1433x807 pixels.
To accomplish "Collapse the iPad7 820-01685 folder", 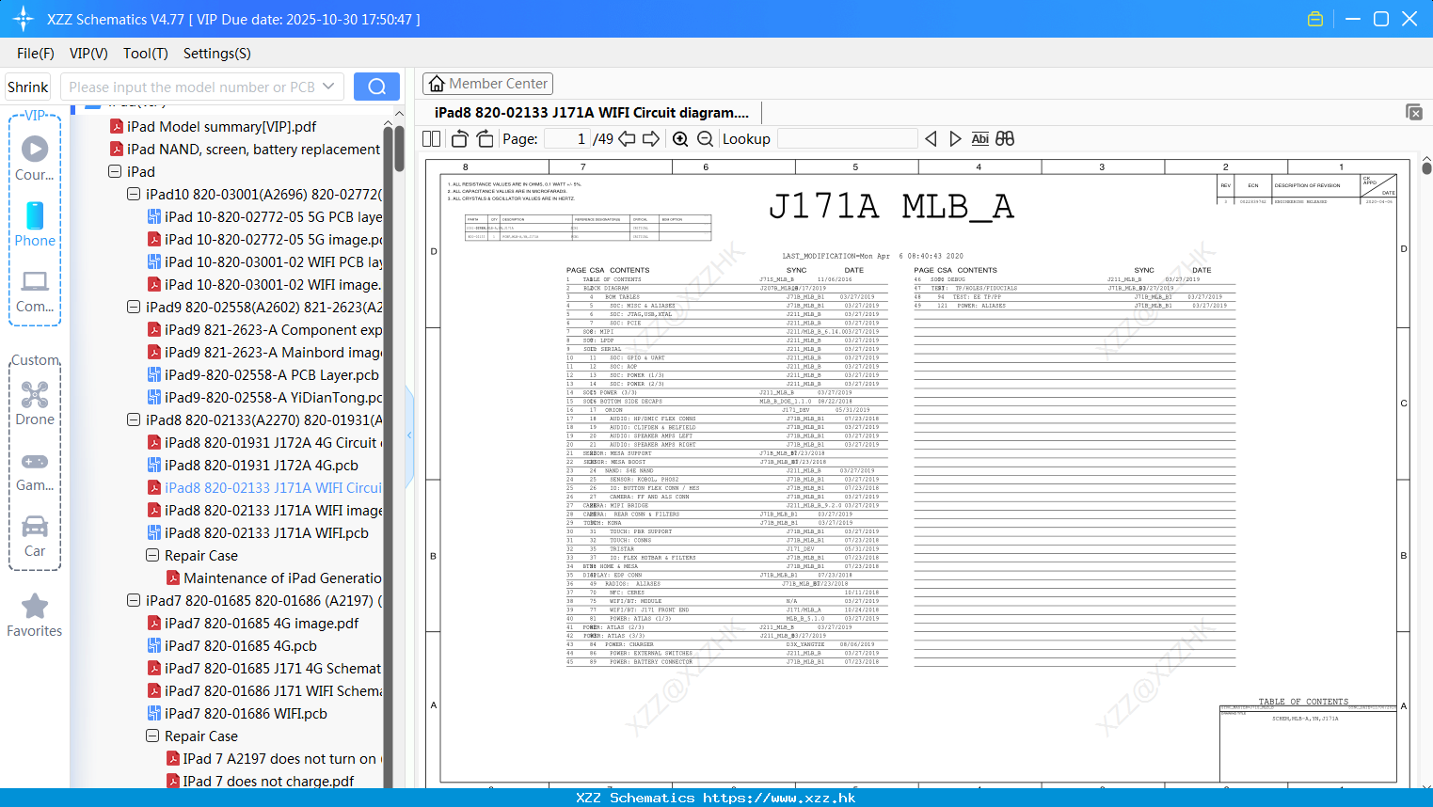I will point(134,600).
